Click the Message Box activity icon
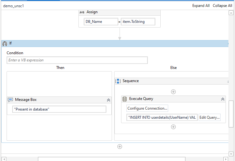Screen dimensions: 235x161 pos(10,100)
